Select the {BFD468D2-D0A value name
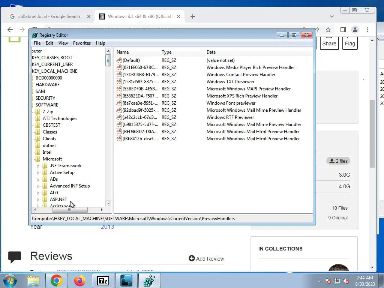The image size is (384, 288). (x=140, y=132)
